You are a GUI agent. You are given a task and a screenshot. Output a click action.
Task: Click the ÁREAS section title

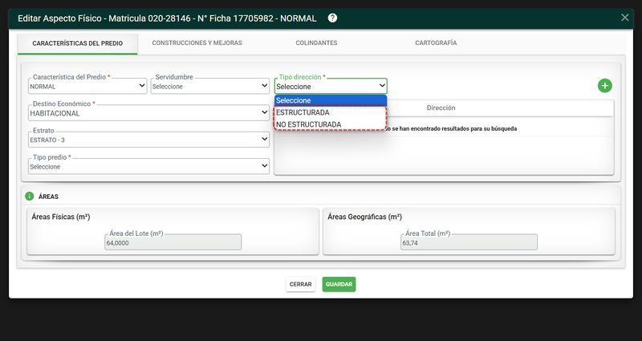[x=48, y=197]
